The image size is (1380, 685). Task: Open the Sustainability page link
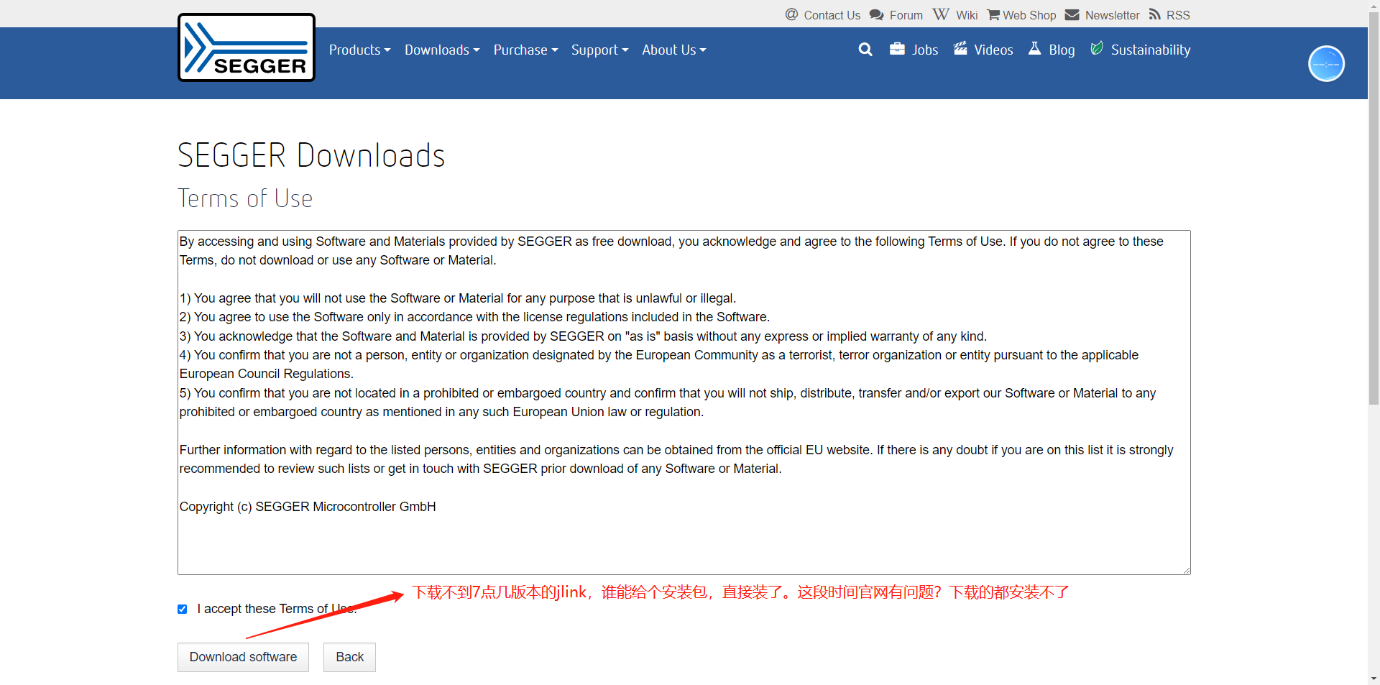tap(1151, 50)
